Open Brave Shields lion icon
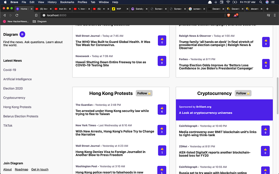This screenshot has width=279, height=174. pos(229,15)
